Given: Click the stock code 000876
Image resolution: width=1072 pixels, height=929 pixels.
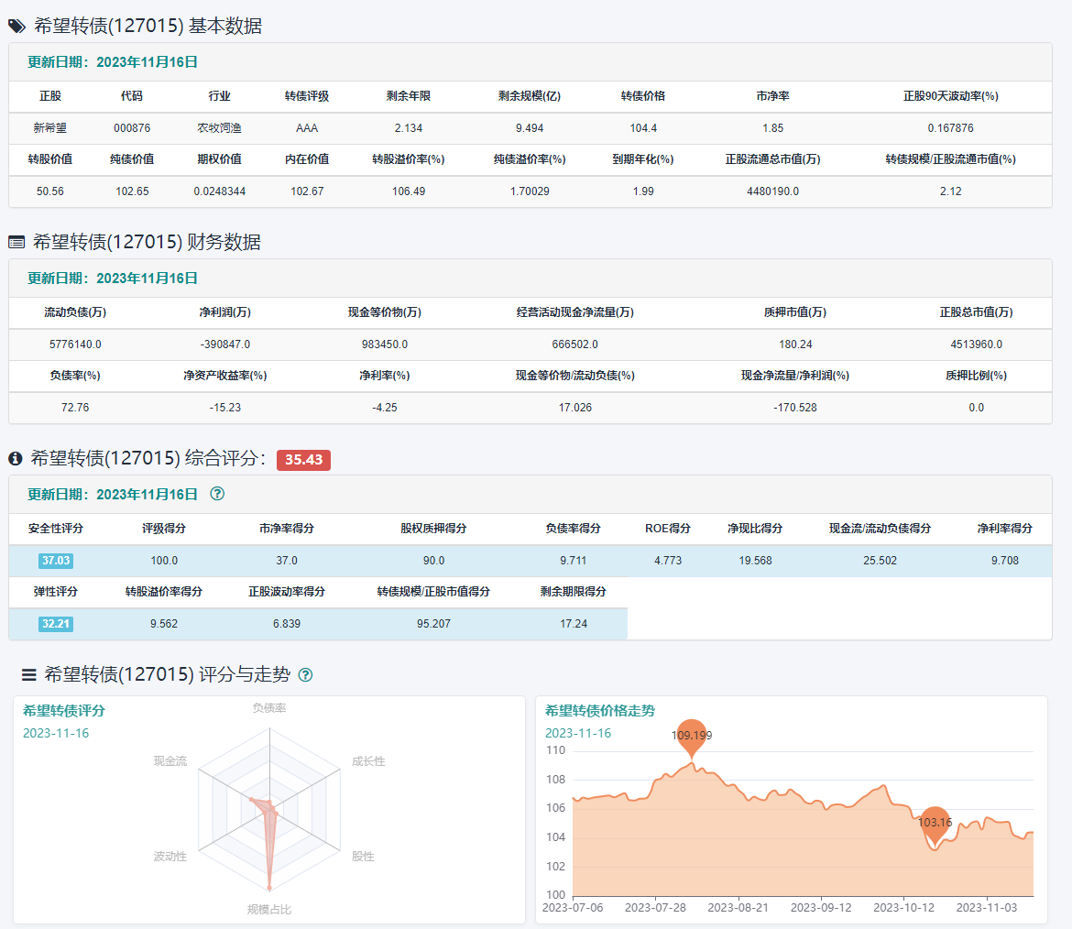Looking at the screenshot, I should click(132, 128).
